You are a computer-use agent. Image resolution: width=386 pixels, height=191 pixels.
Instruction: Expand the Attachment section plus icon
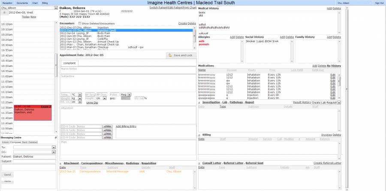60,164
